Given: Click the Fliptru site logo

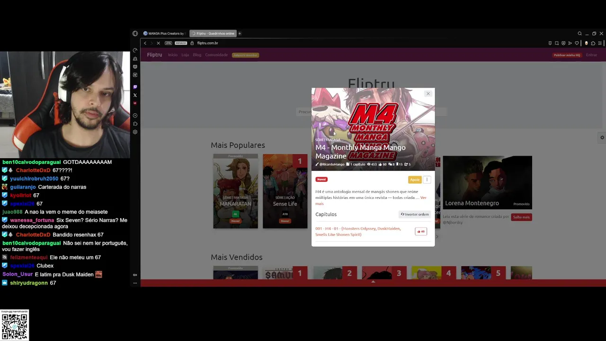Looking at the screenshot, I should pos(154,55).
